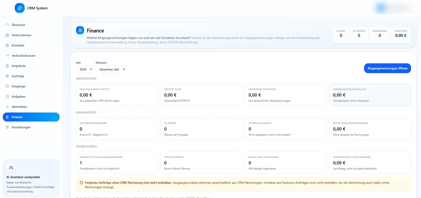Click the 'Umsatzsteuer minus Vorsteuer' text
421x198 pixels.
(351, 101)
